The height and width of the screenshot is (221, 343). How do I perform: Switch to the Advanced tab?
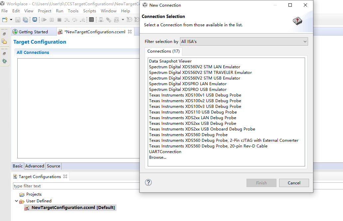point(35,166)
